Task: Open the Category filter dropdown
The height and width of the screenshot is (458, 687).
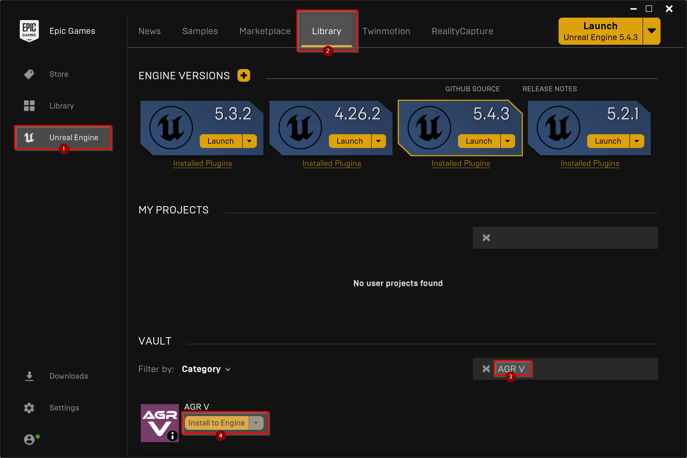Action: [x=206, y=369]
